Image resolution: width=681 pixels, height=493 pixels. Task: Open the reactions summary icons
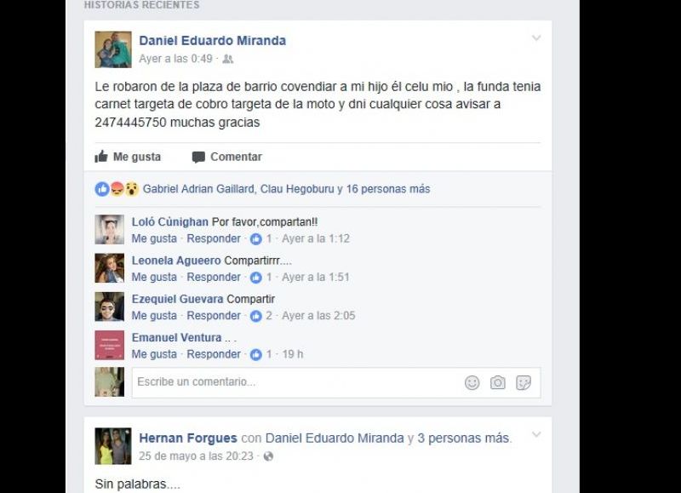tap(117, 189)
